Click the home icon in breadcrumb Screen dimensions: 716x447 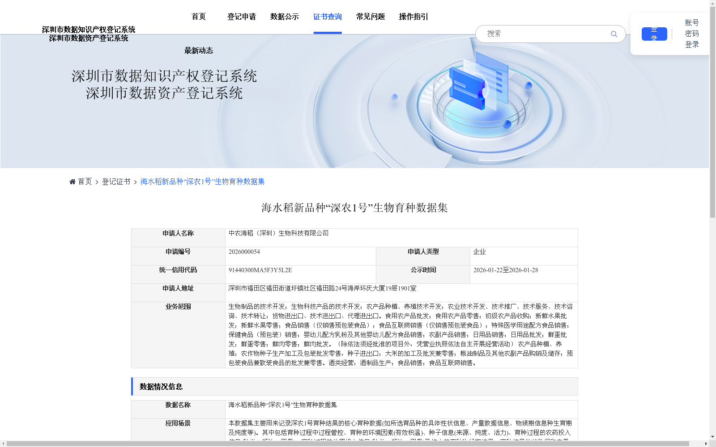72,181
